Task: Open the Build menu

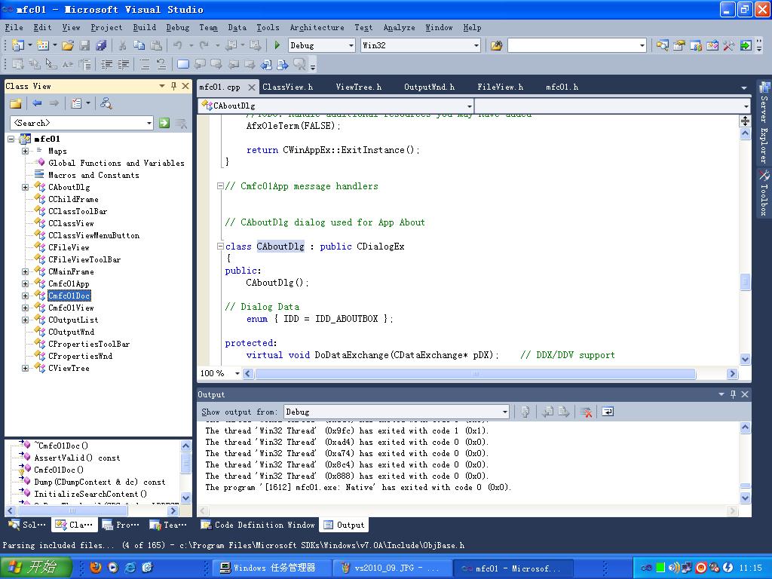Action: point(144,28)
